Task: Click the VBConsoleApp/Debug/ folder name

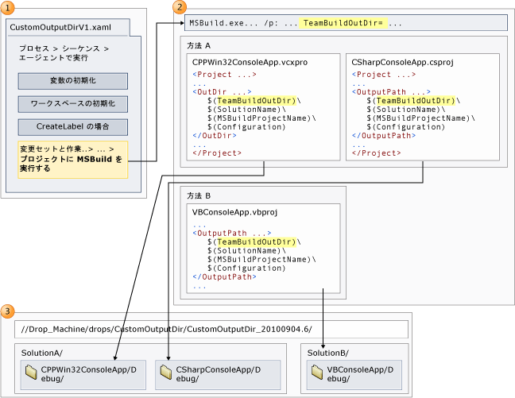Action: tap(360, 374)
